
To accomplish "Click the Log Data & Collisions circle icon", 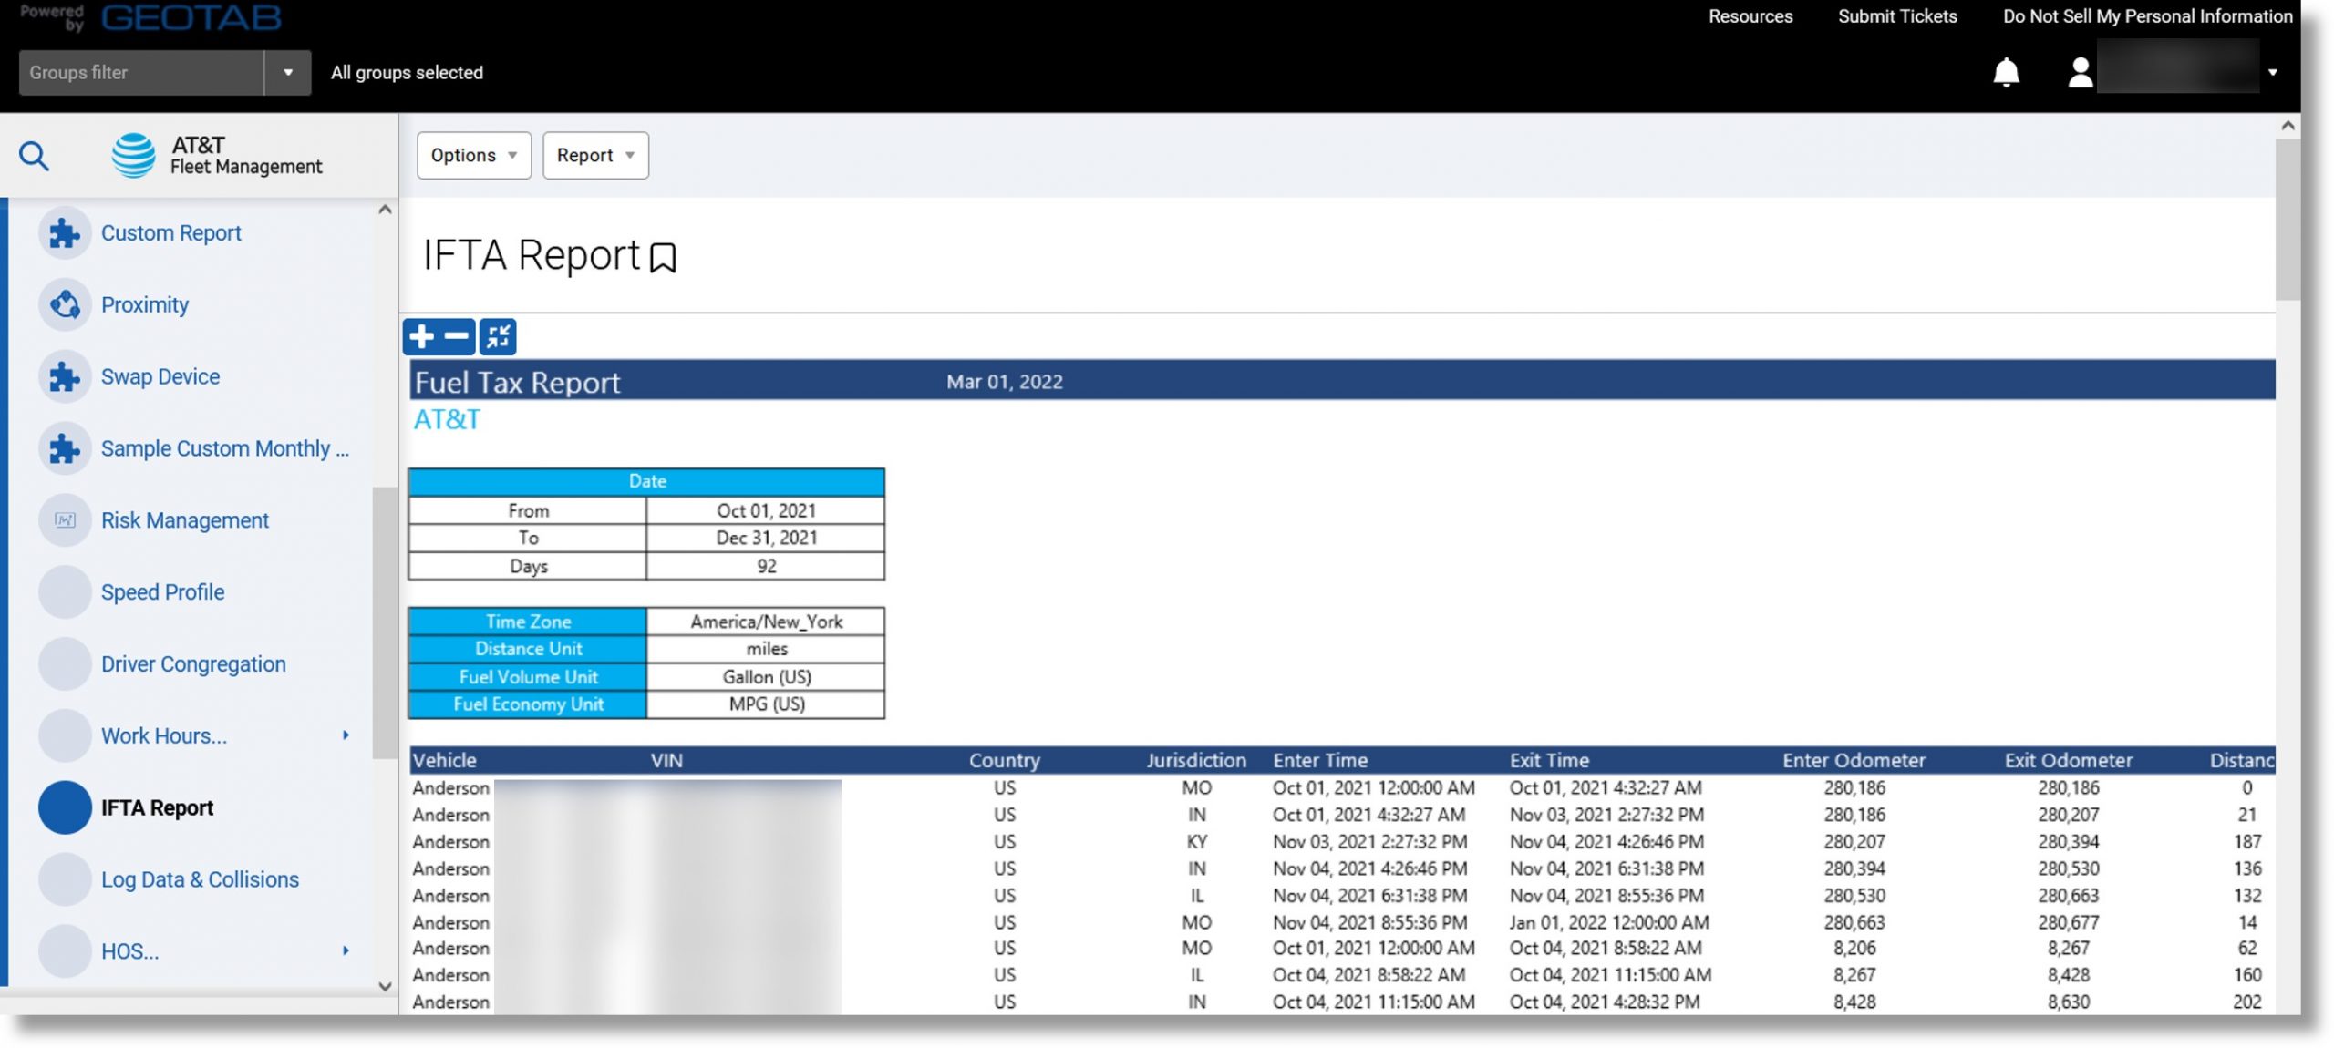I will (x=65, y=879).
